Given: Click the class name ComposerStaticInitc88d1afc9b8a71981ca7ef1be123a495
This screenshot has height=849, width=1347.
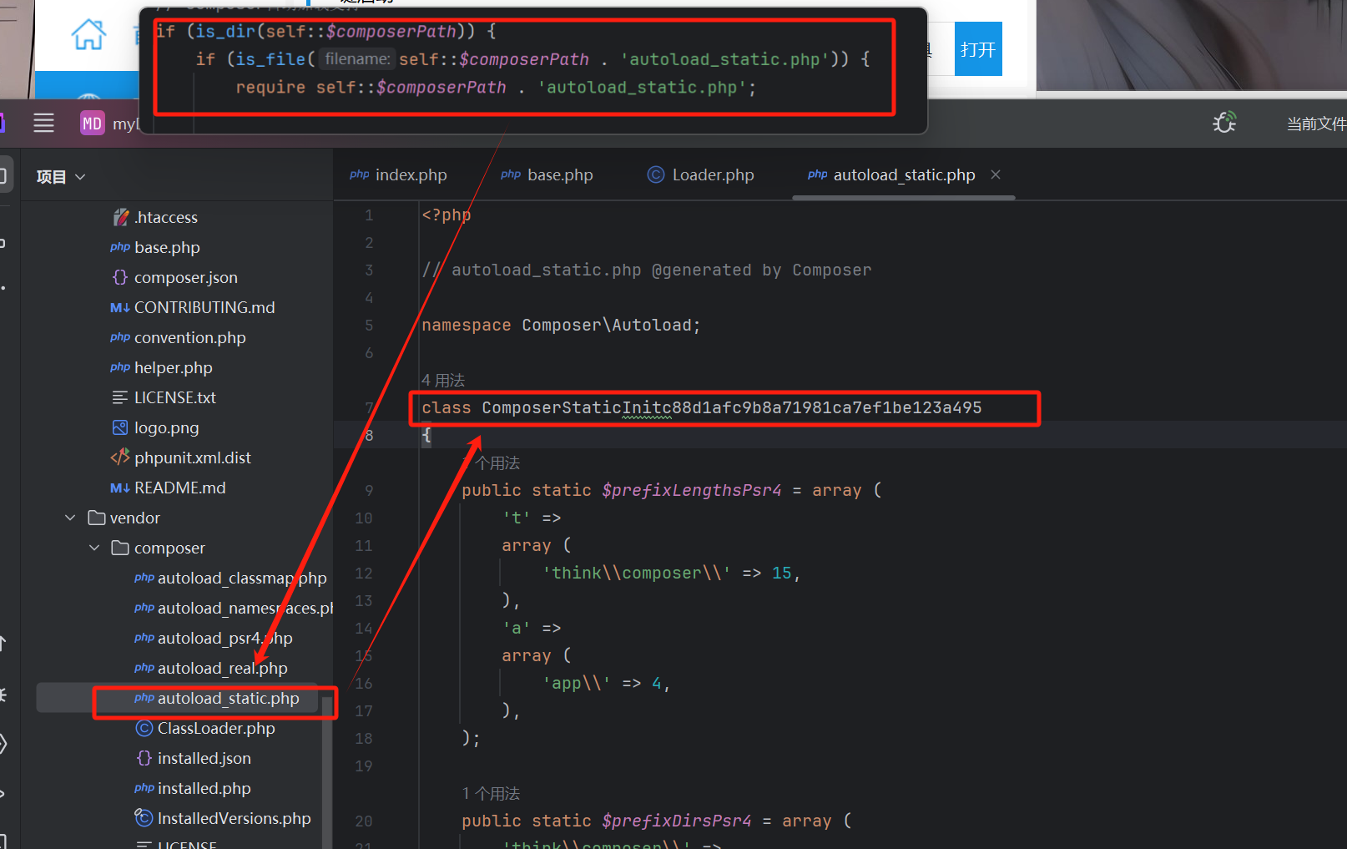Looking at the screenshot, I should click(732, 408).
